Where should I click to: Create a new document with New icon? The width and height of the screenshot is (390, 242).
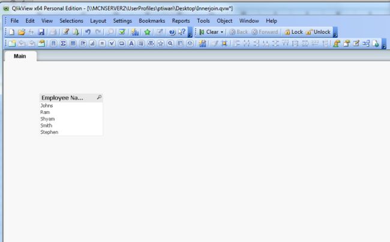pos(11,32)
